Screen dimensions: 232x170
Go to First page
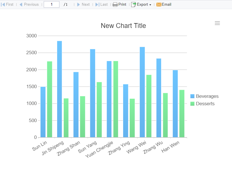click(x=7, y=5)
